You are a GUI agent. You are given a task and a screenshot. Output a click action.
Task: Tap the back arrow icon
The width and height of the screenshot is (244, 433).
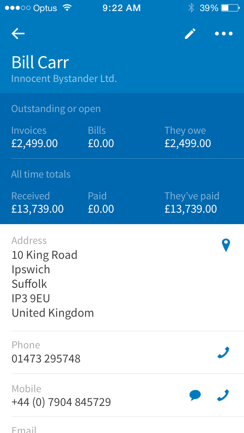pyautogui.click(x=18, y=34)
